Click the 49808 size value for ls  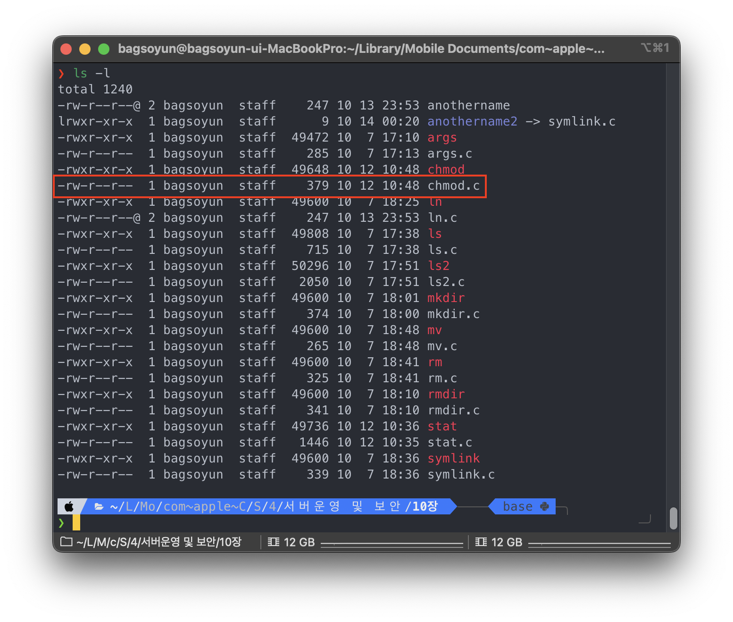(310, 234)
